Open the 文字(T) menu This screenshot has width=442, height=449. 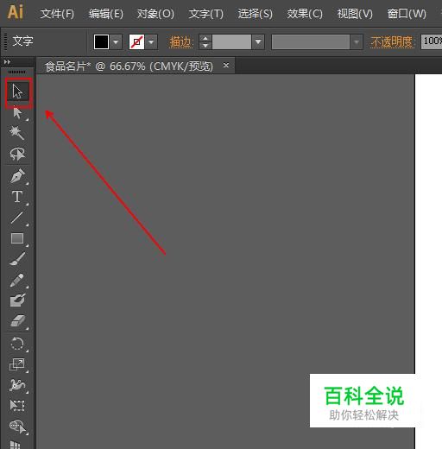[206, 14]
